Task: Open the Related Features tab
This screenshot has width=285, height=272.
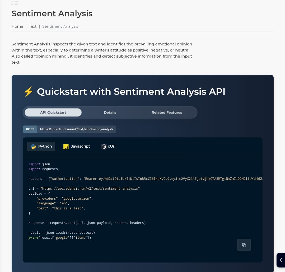Action: 167,112
